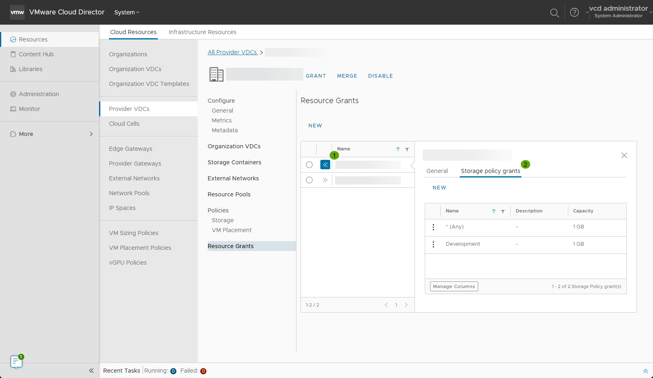Open Metadata under Configure
Image resolution: width=653 pixels, height=378 pixels.
pos(225,130)
